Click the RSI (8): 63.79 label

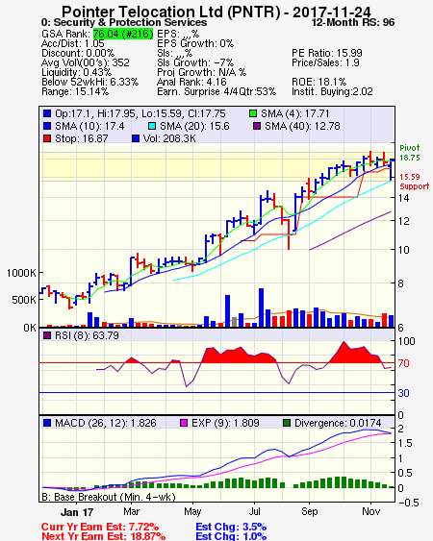[x=87, y=335]
